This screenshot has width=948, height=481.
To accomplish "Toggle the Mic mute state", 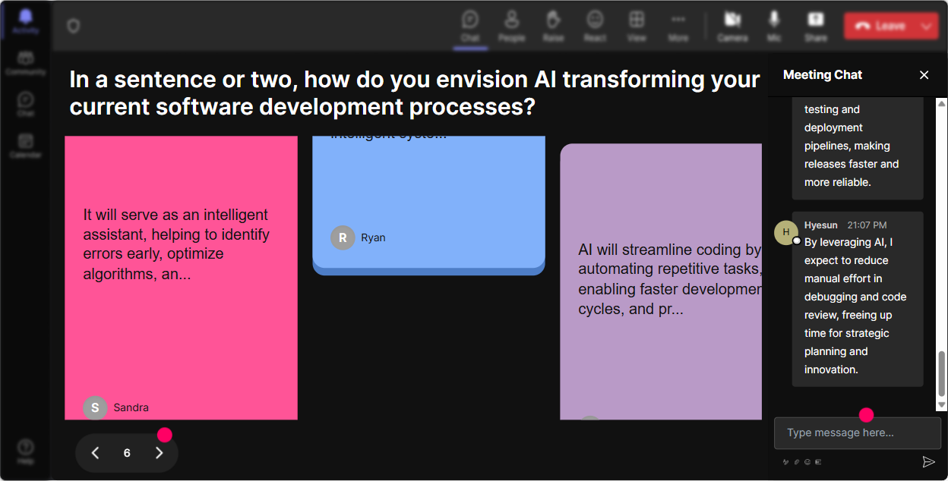I will [774, 26].
